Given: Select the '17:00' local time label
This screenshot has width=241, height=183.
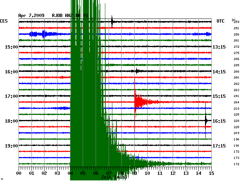Looking at the screenshot, I should click(11, 96).
